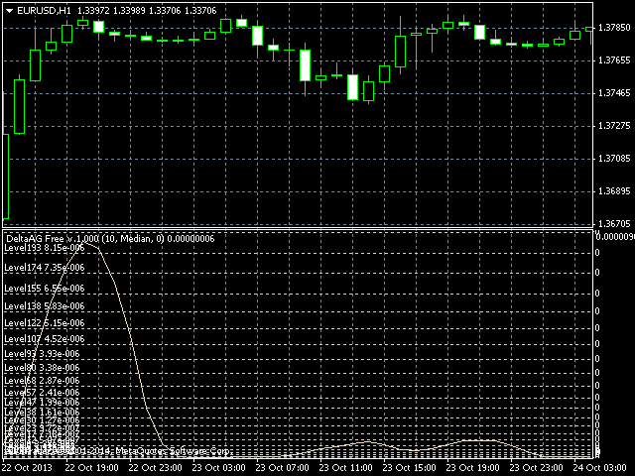
Task: Click the triangle arrow beside EURUSD,H1
Action: (9, 10)
